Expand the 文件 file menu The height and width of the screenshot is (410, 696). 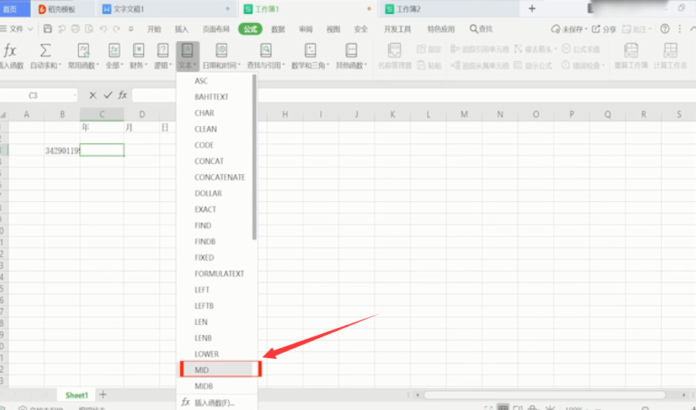16,29
